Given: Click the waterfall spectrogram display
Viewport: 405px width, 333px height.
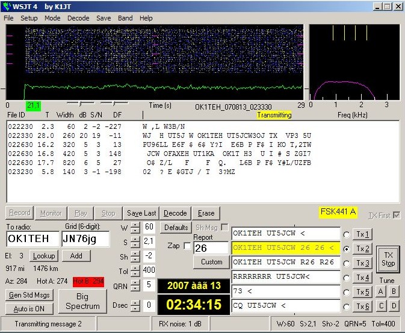Looking at the screenshot, I should coord(155,62).
